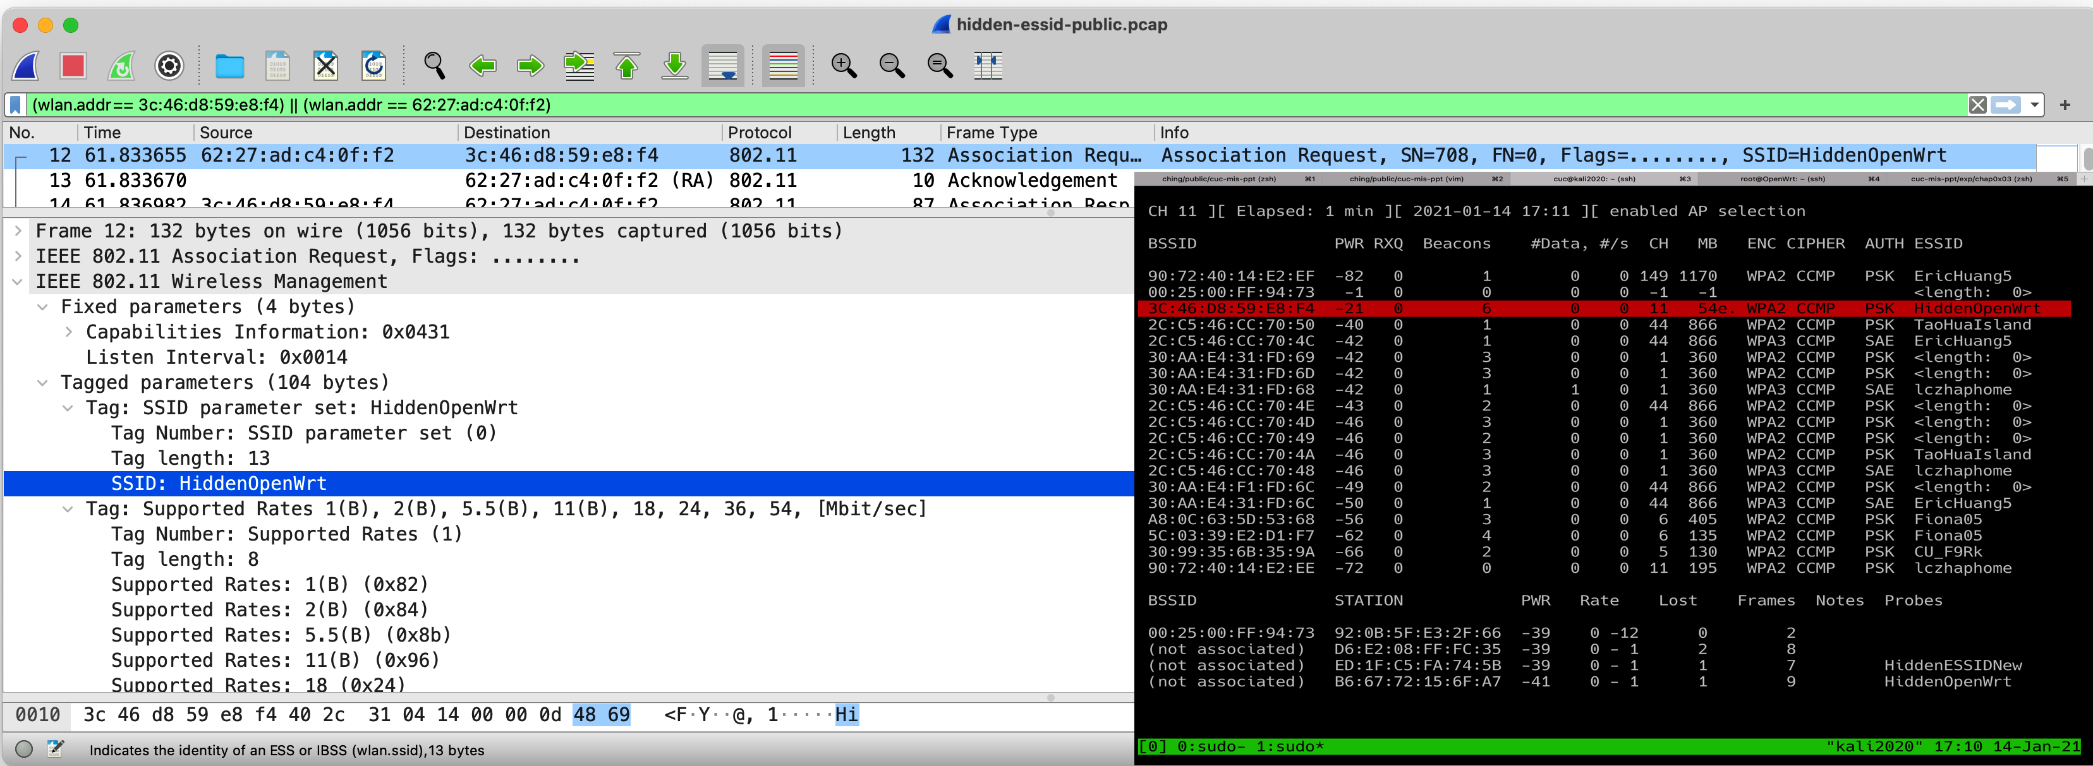Image resolution: width=2093 pixels, height=766 pixels.
Task: Toggle auto-scroll to last packet
Action: [x=722, y=66]
